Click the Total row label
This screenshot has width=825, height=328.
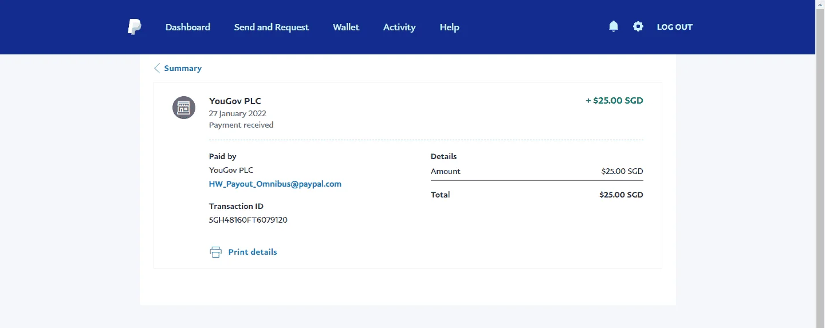(x=441, y=195)
